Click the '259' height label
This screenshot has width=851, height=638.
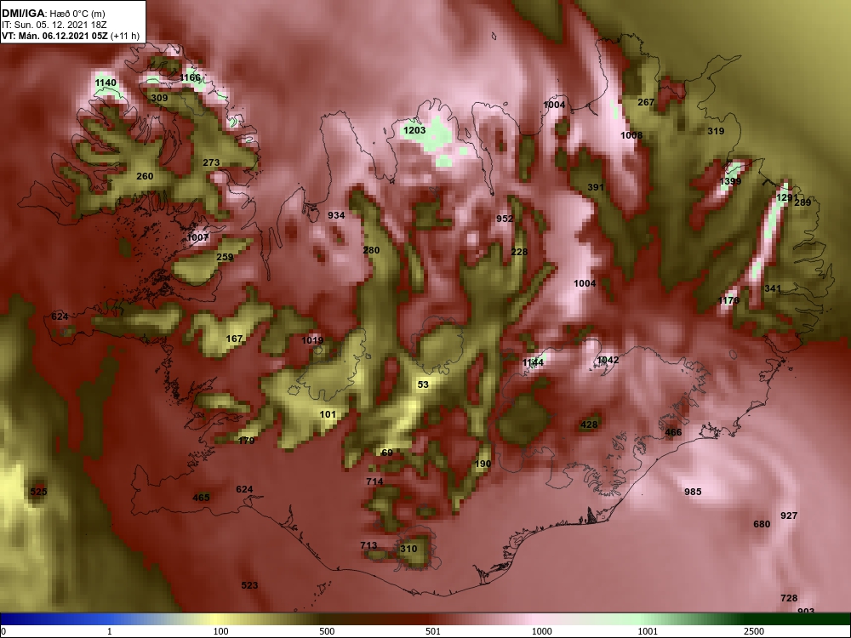point(225,258)
